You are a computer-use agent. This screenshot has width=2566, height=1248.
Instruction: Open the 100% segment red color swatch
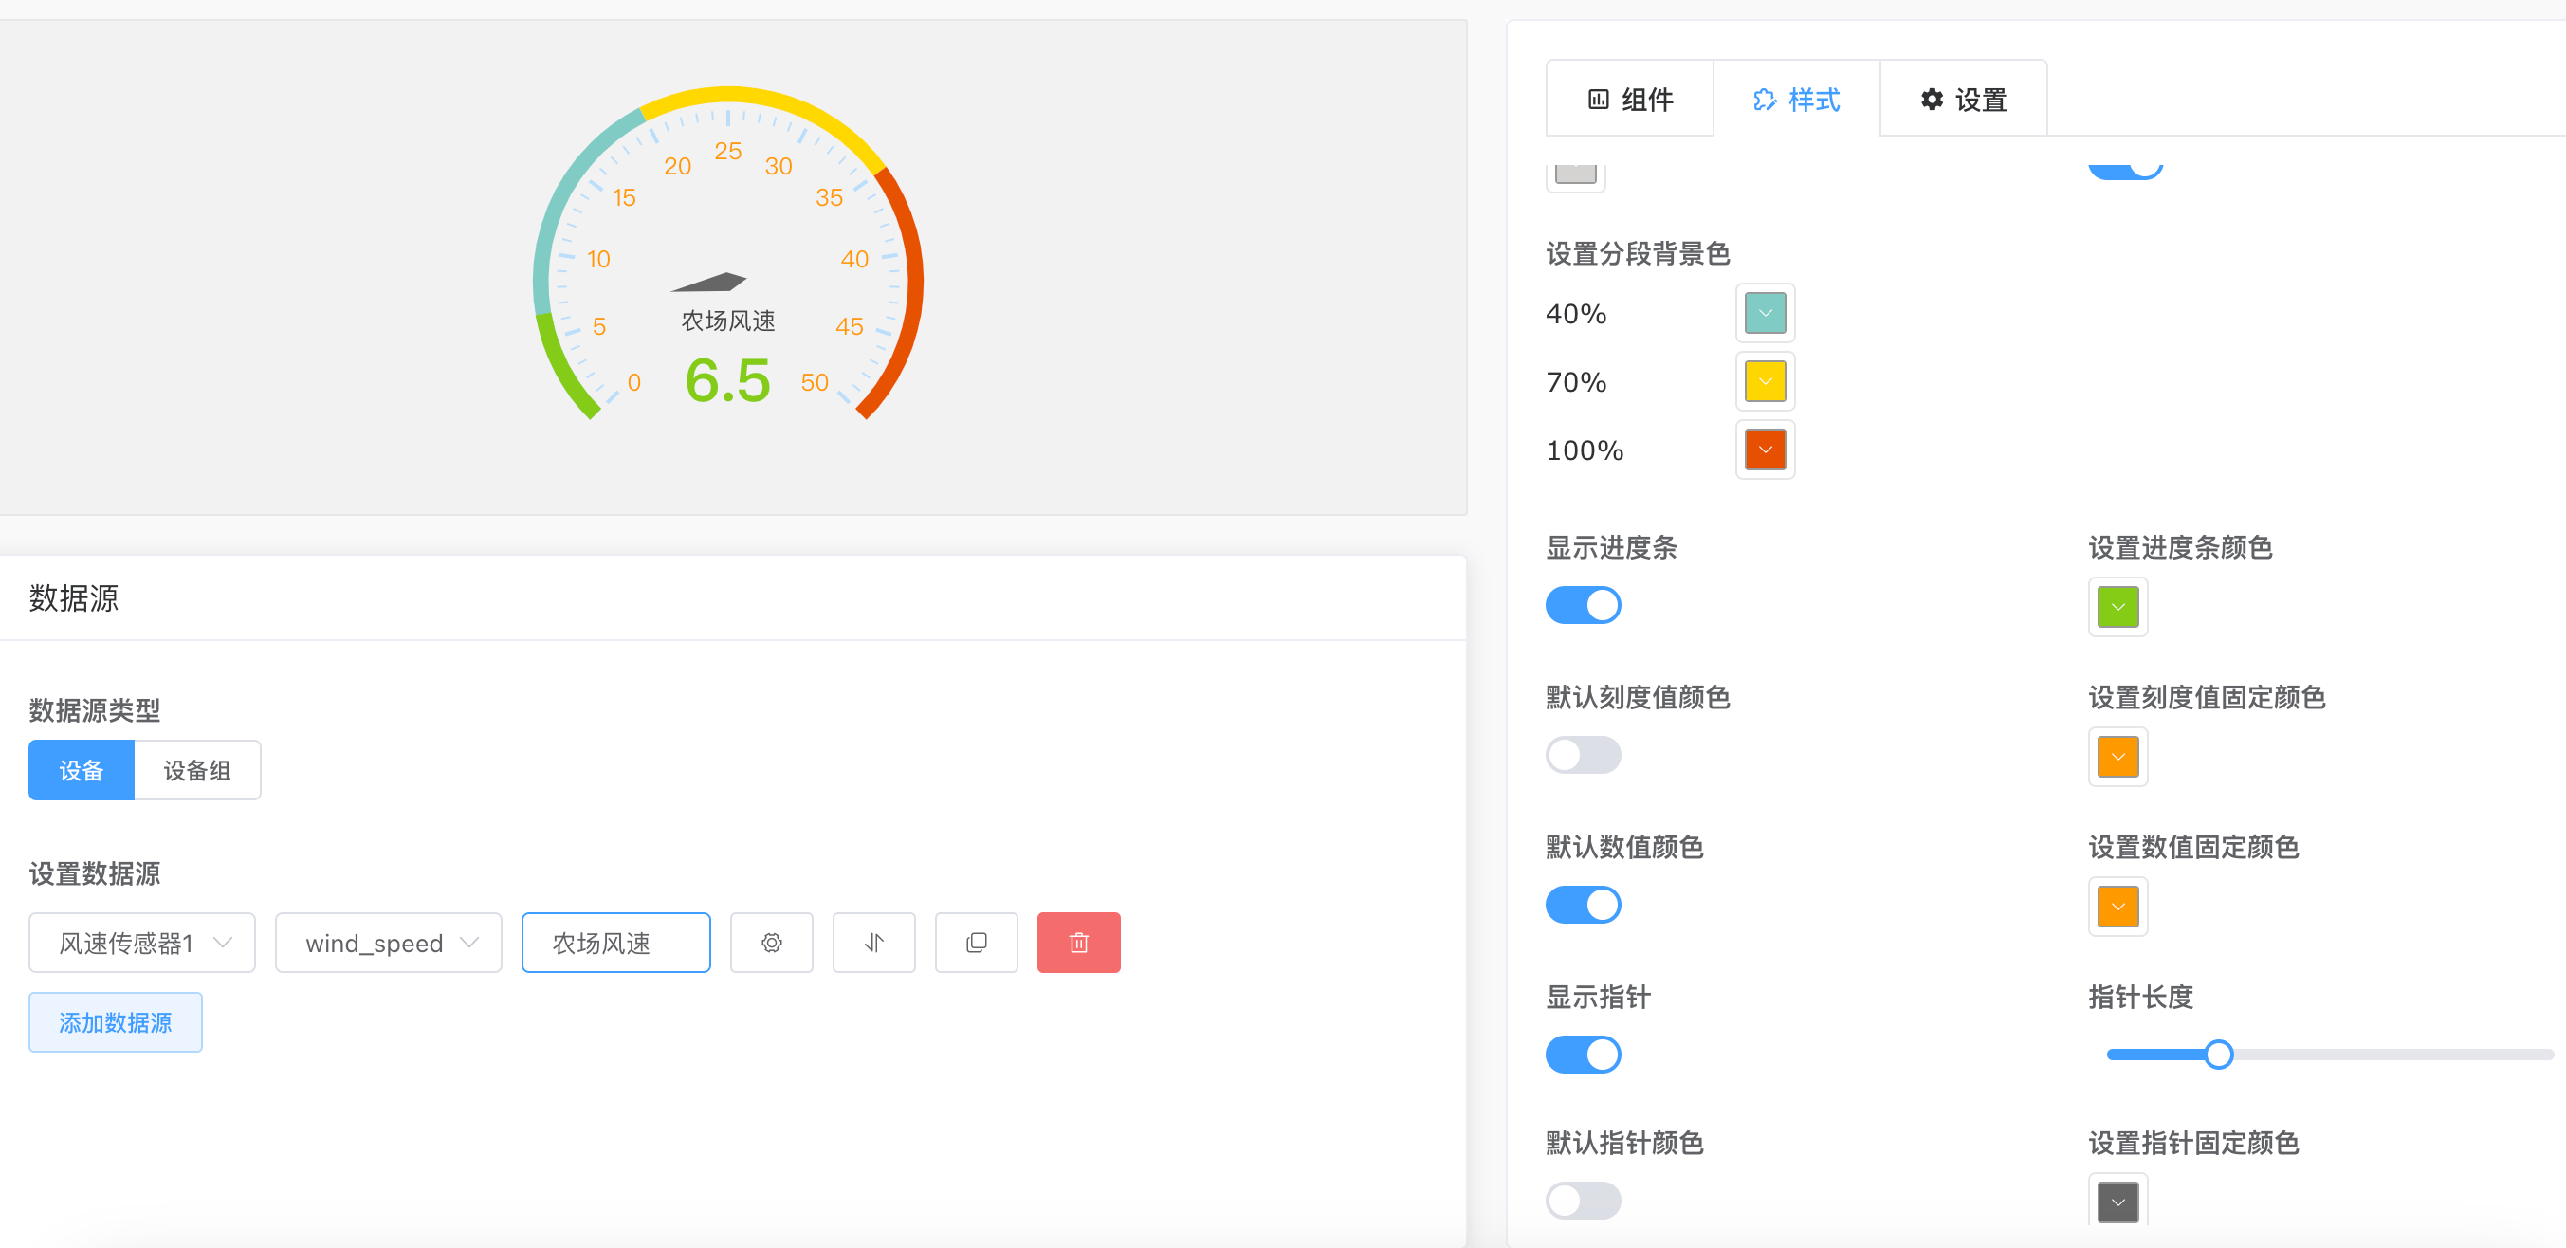point(1765,450)
